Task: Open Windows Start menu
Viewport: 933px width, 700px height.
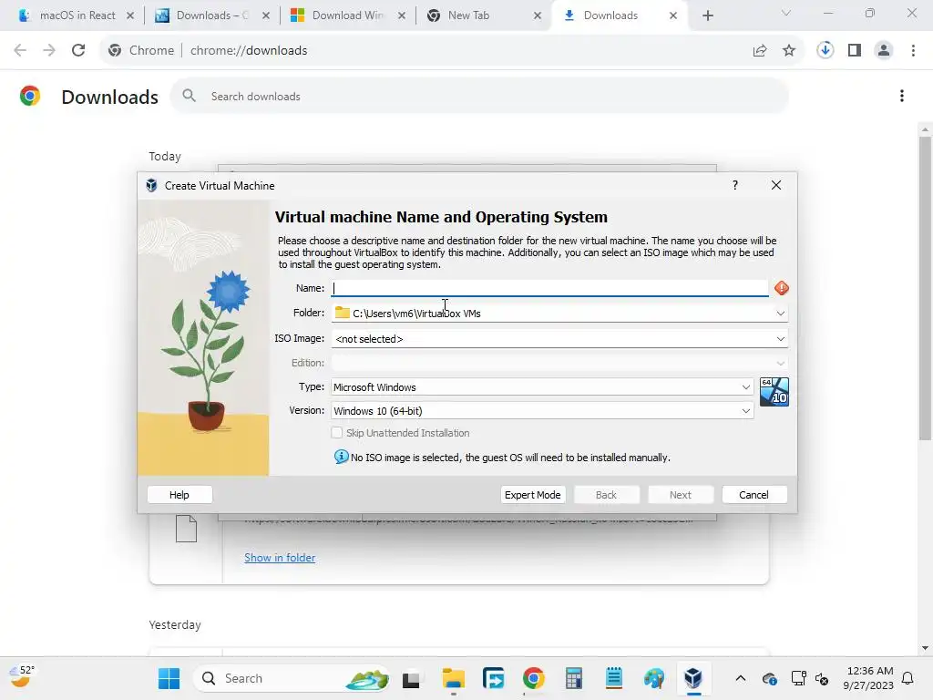Action: pyautogui.click(x=169, y=678)
